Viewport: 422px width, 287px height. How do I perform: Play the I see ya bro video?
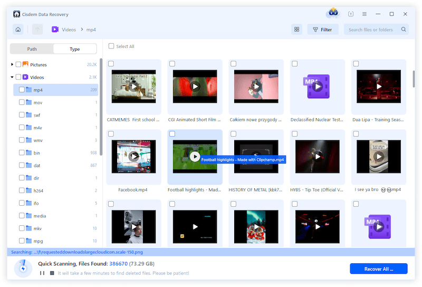(x=379, y=156)
